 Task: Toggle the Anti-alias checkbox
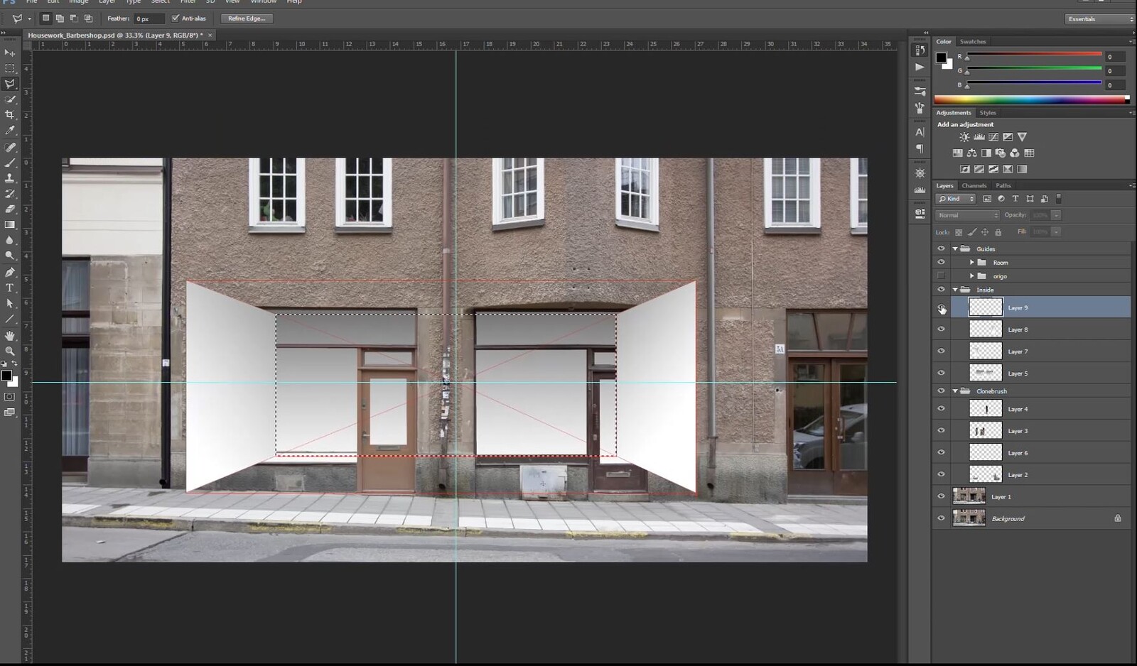176,18
